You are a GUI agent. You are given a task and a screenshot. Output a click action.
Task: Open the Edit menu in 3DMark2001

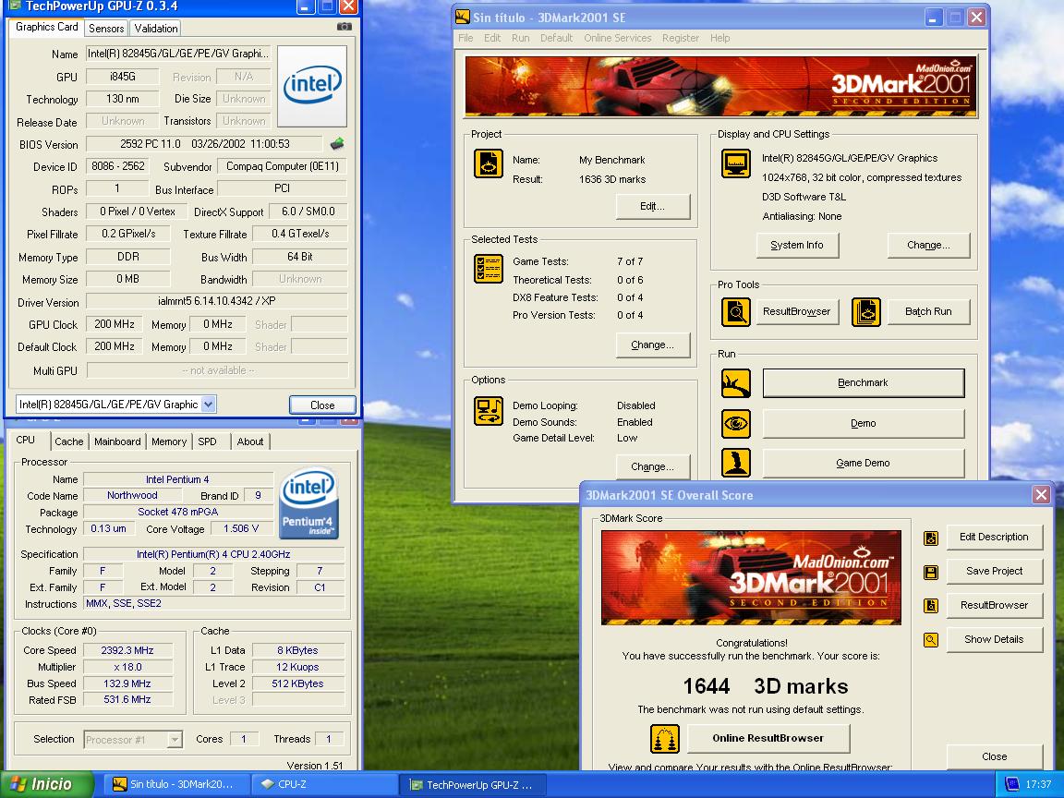[x=492, y=38]
